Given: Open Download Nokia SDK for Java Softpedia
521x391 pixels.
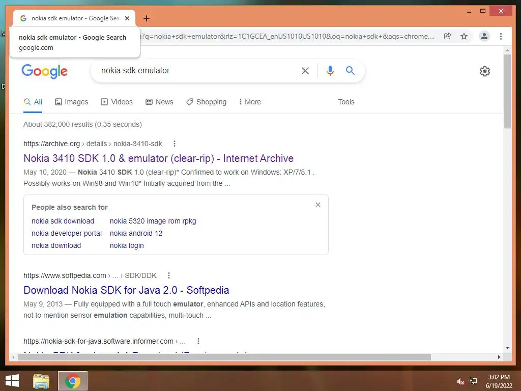Looking at the screenshot, I should coord(126,290).
